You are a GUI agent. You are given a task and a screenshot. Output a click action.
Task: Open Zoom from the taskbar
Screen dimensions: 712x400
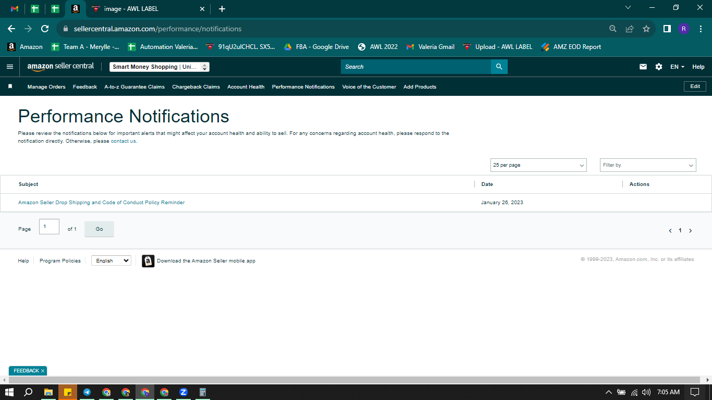coord(183,392)
